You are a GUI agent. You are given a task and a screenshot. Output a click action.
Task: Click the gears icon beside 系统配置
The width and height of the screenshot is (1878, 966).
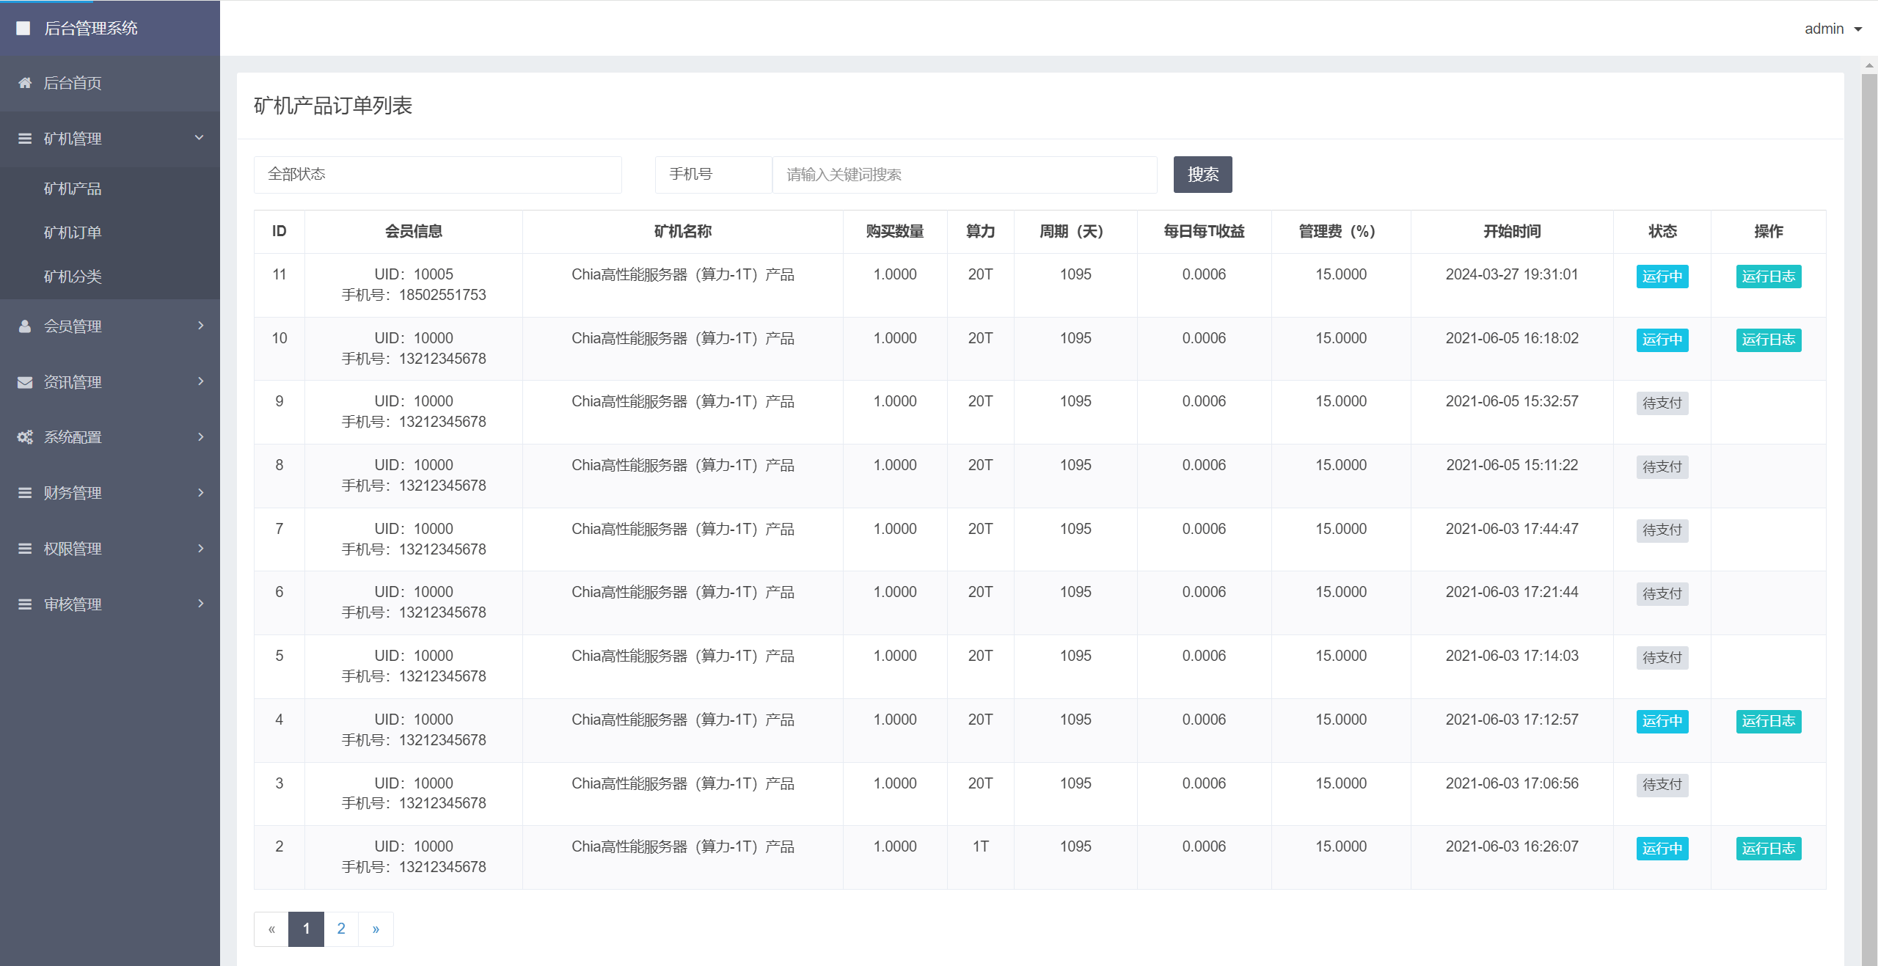pos(25,437)
